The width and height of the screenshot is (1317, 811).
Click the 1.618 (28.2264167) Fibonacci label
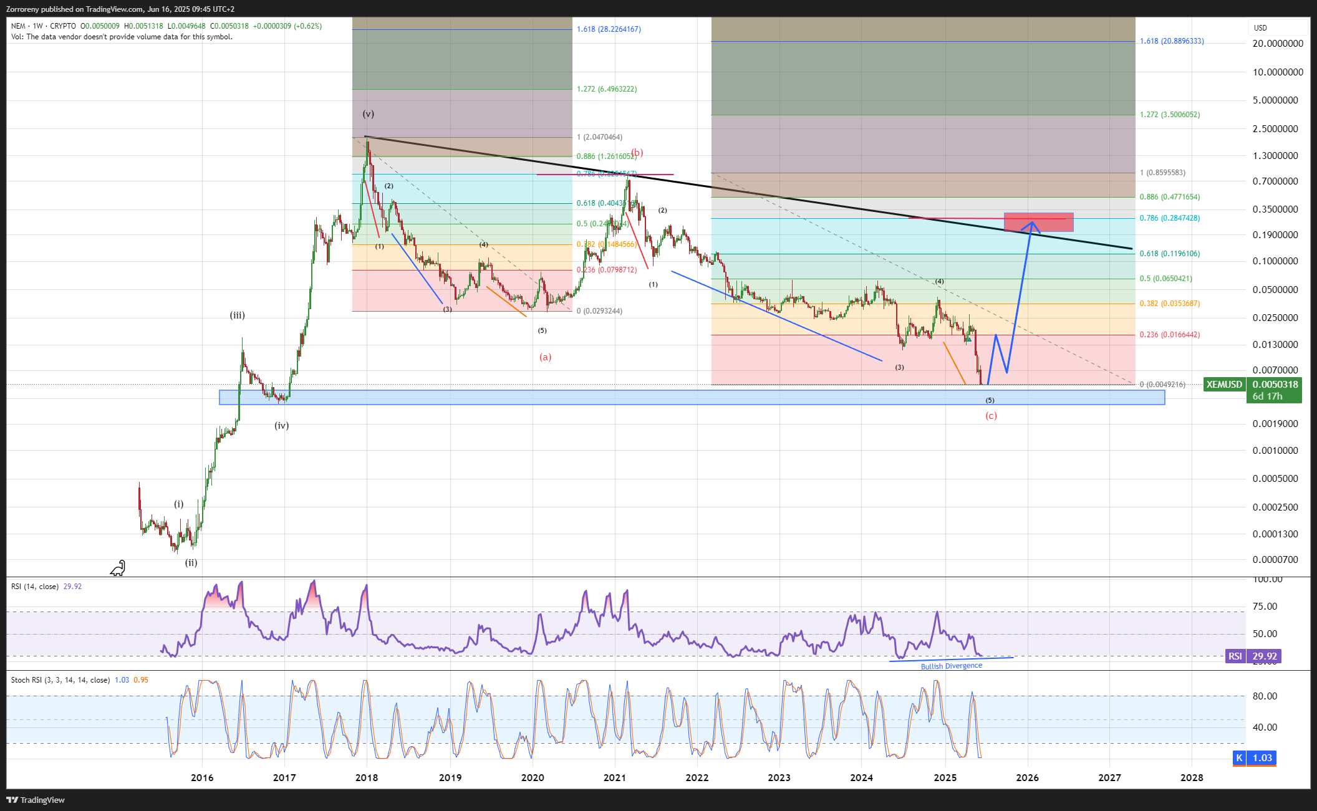point(609,29)
